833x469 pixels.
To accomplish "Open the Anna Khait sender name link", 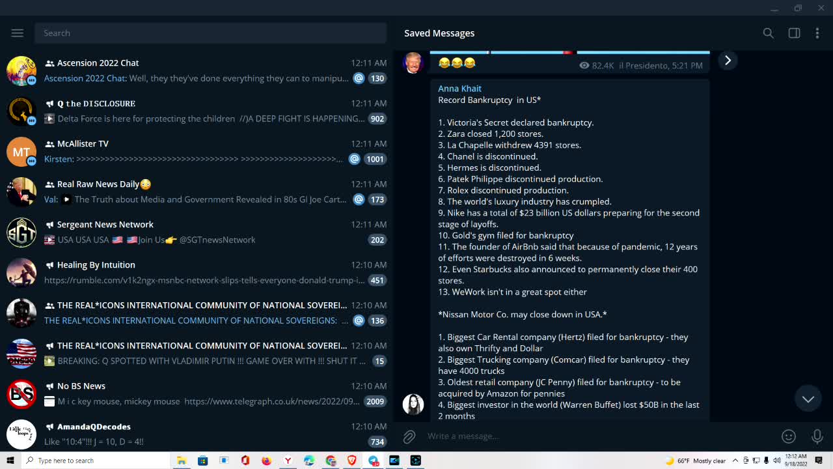I will coord(459,89).
